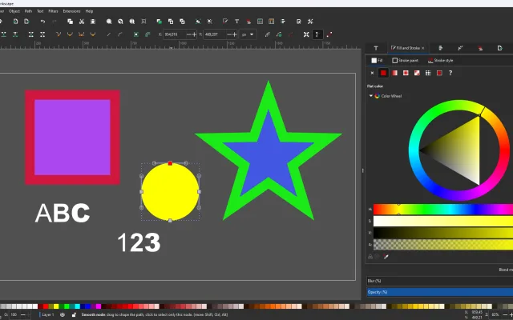
Task: Click the Make segments lines icon
Action: [109, 34]
